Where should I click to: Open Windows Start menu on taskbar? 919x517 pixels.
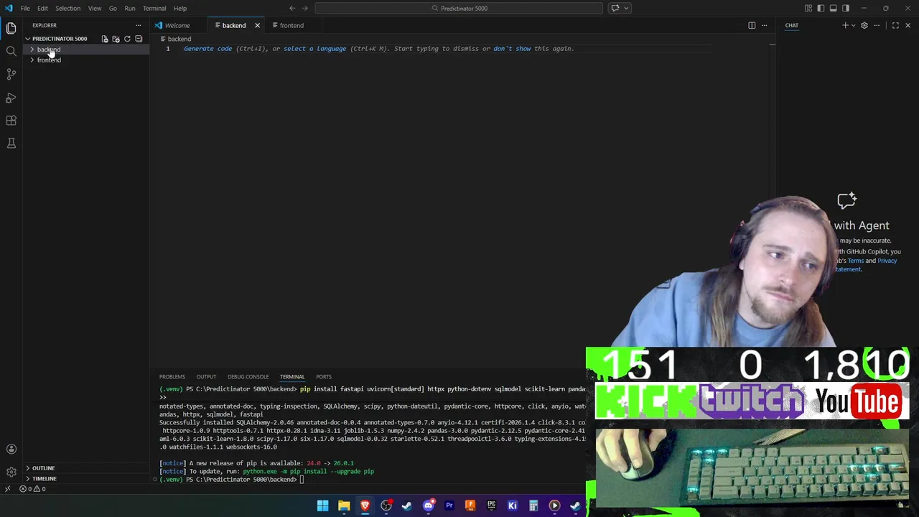coord(322,506)
